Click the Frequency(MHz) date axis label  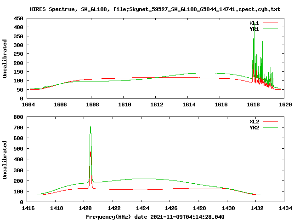tap(155, 217)
